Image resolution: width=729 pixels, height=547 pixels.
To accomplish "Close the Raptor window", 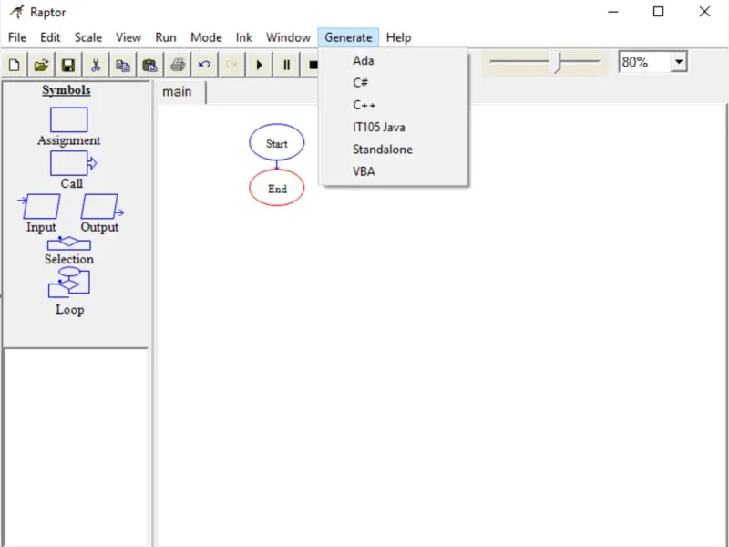I will point(704,12).
